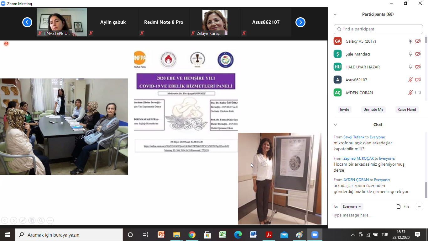Click the Raise Hand button
The height and width of the screenshot is (241, 428).
(407, 110)
